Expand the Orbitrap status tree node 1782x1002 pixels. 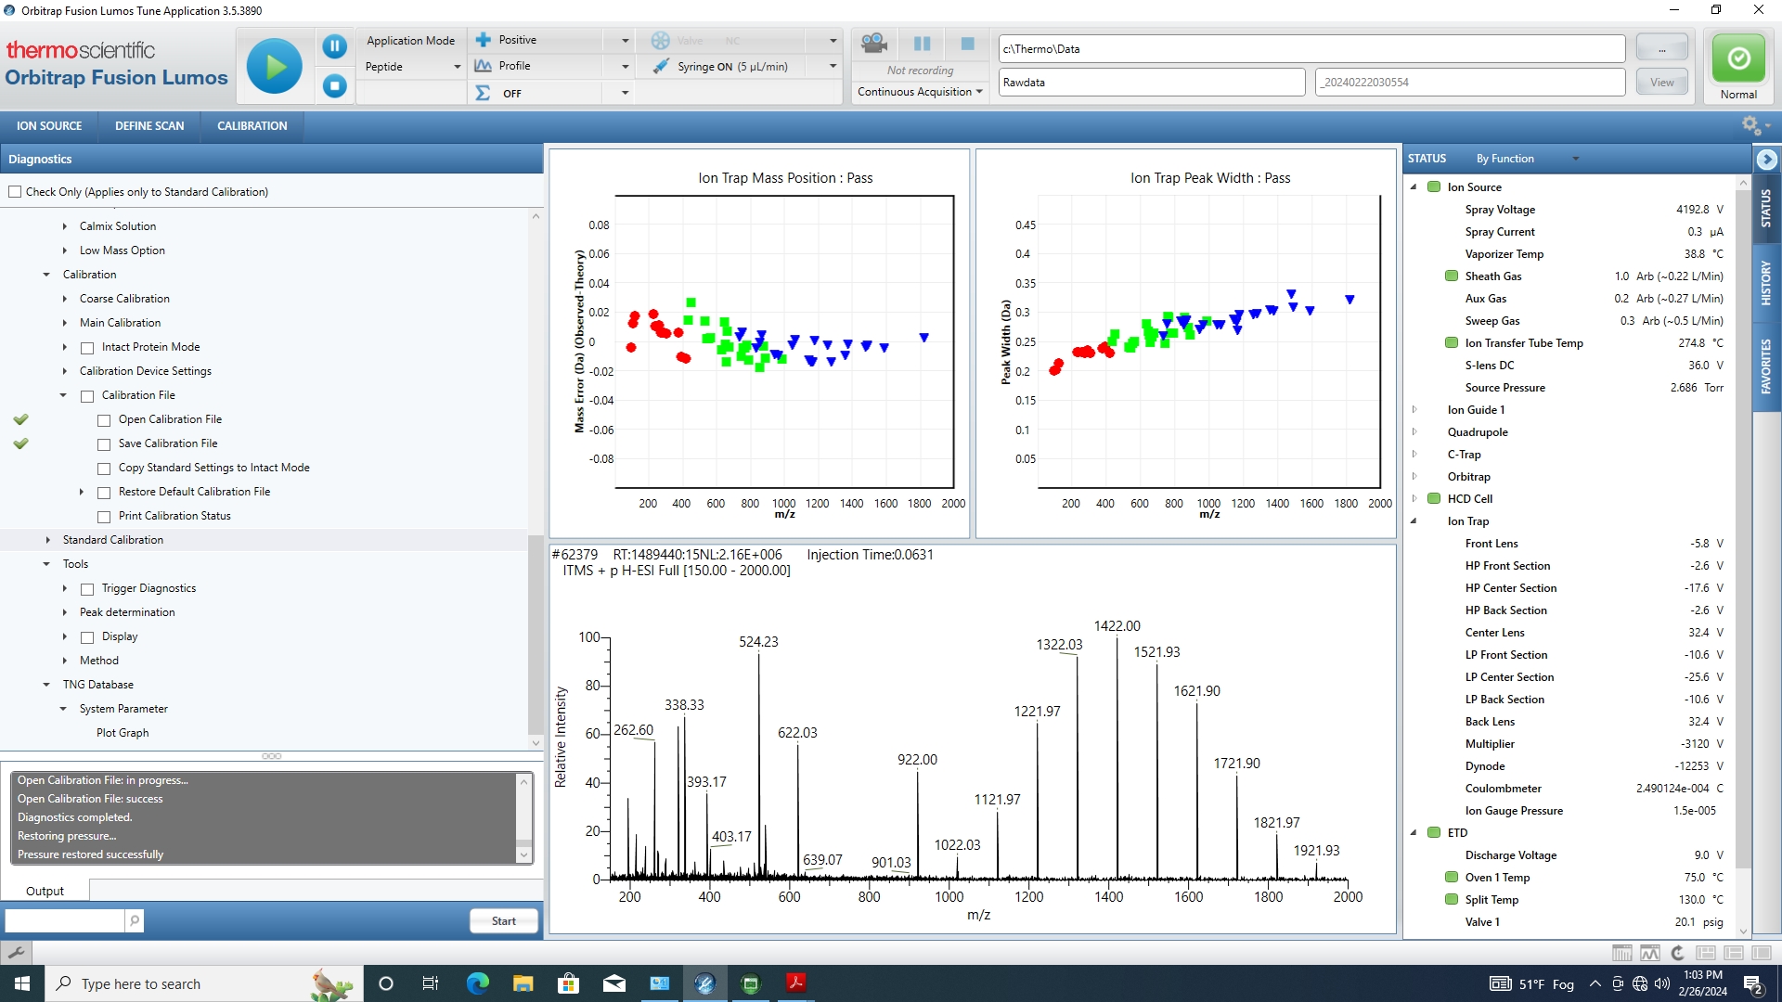[x=1414, y=477]
